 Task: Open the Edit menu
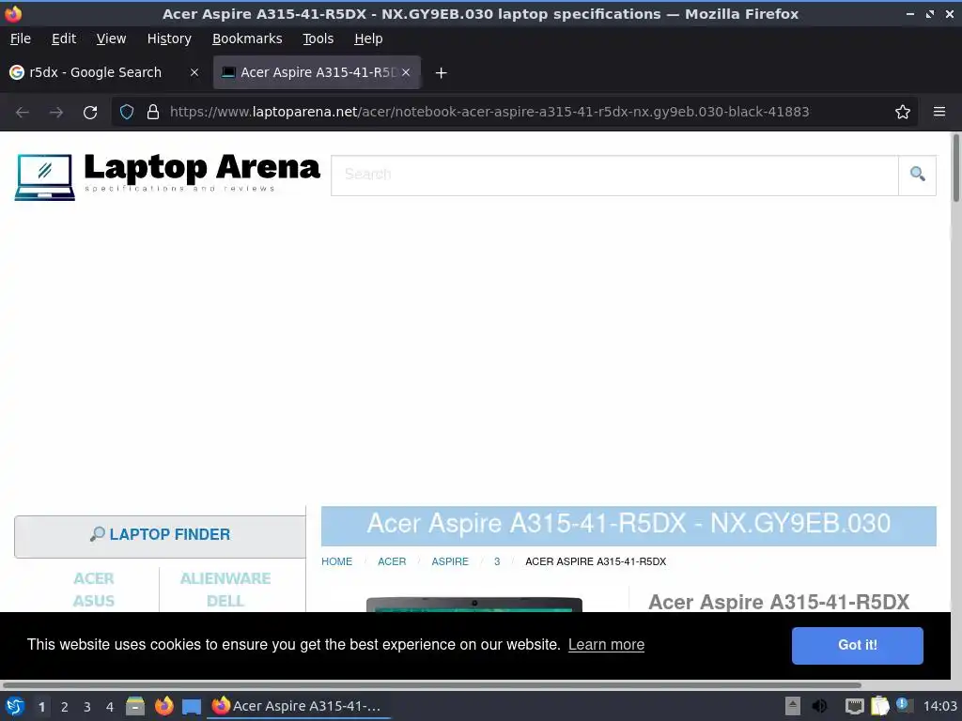coord(64,38)
